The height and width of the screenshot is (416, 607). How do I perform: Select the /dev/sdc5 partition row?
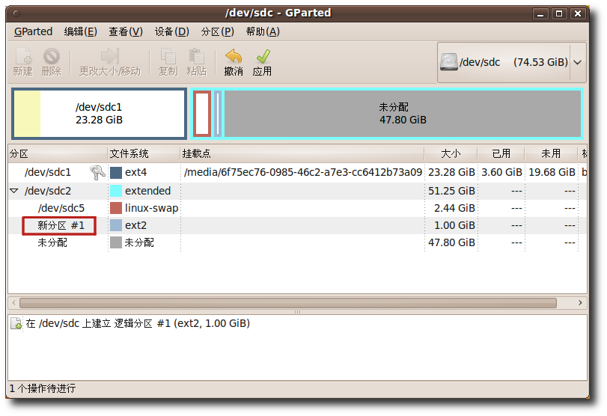(297, 208)
